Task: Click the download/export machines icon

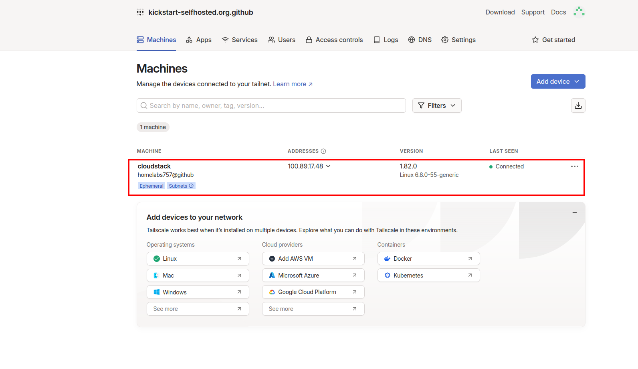Action: point(578,105)
